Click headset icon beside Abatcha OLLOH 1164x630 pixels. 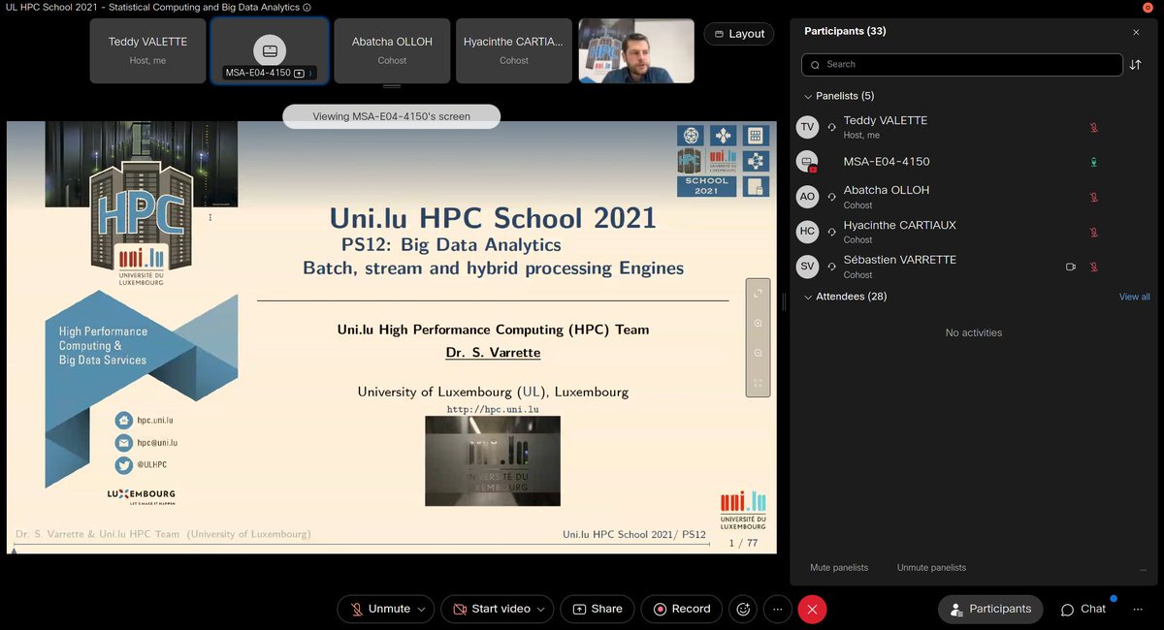click(x=831, y=197)
